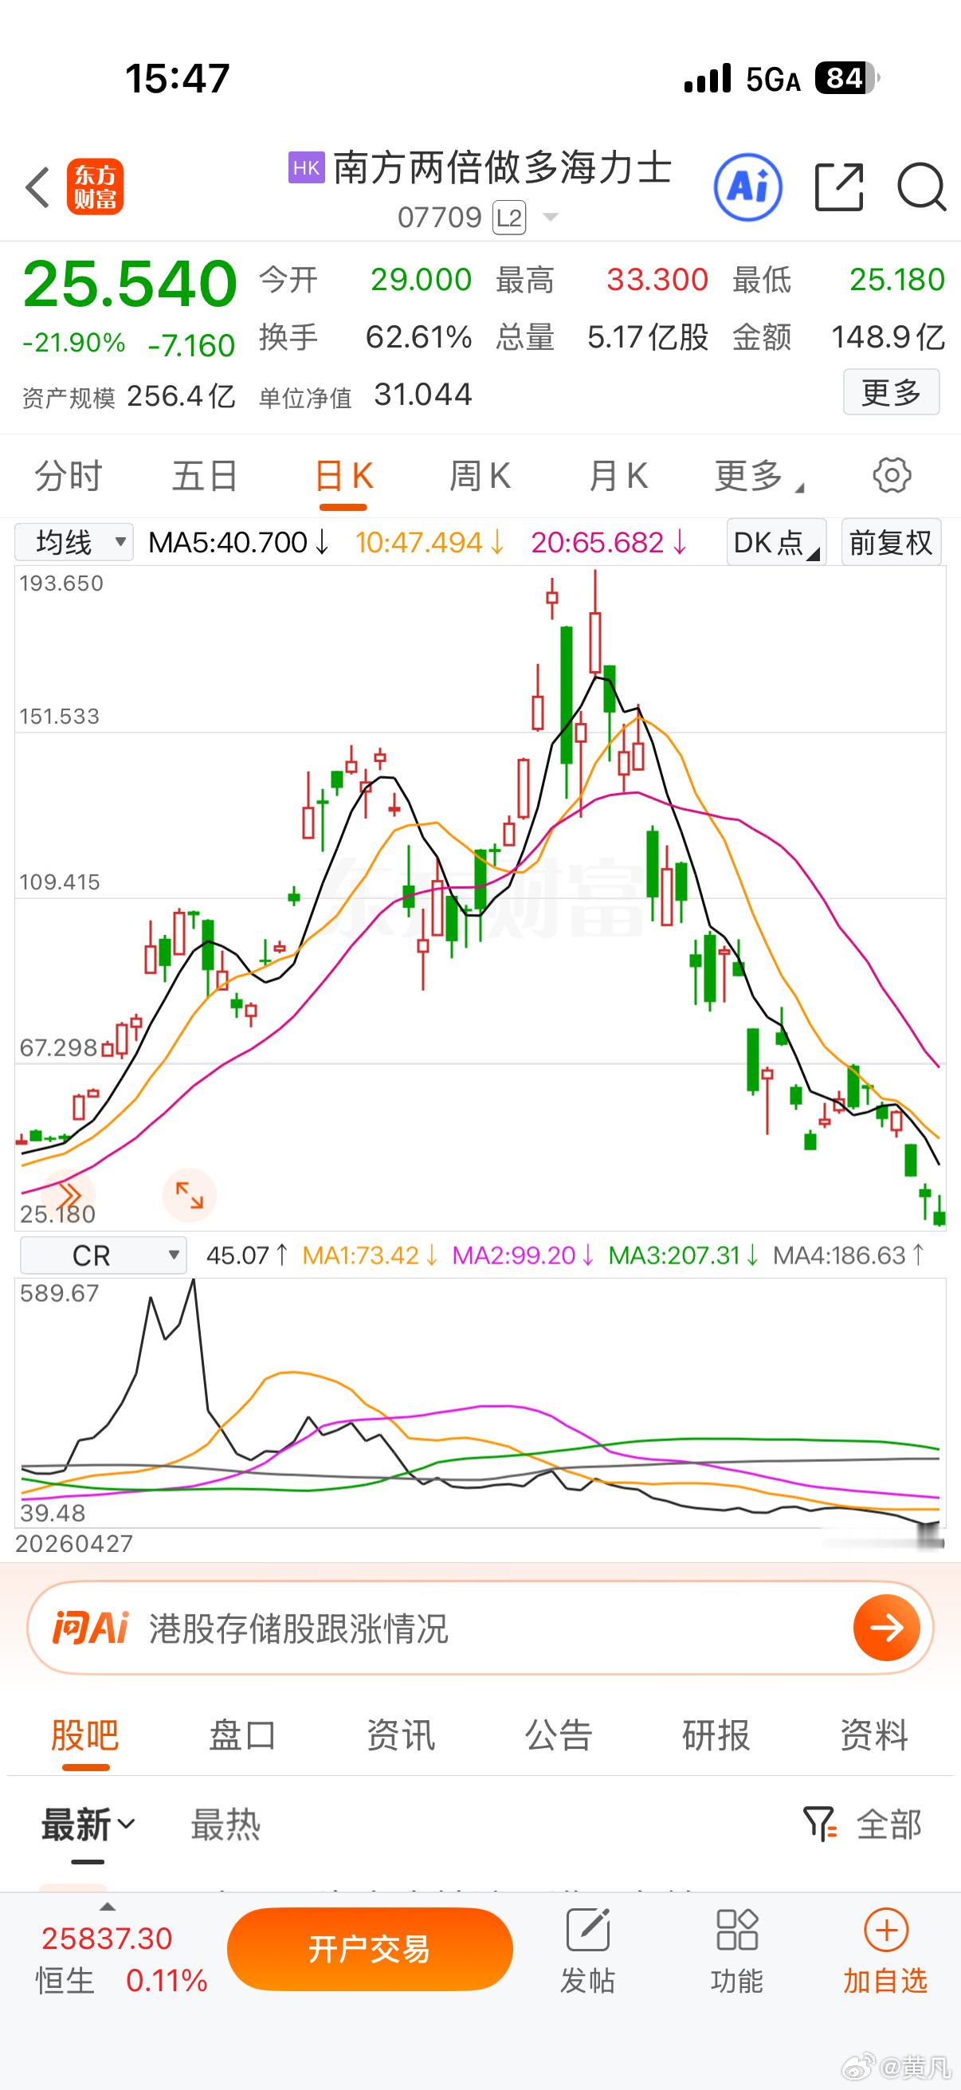Click the 更多 button beside quote data
This screenshot has width=961, height=2090.
(x=891, y=392)
